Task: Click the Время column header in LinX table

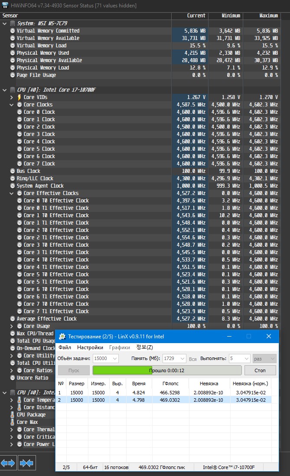Action: coord(139,383)
